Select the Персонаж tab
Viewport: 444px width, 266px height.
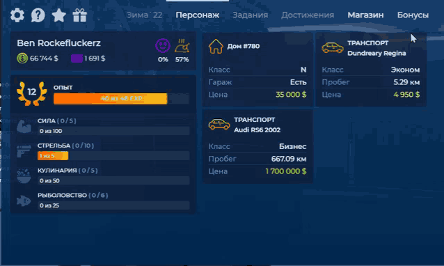coord(198,15)
